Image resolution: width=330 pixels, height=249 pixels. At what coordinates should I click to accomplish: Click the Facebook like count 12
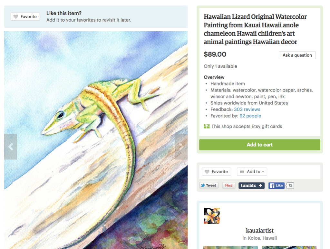290,186
